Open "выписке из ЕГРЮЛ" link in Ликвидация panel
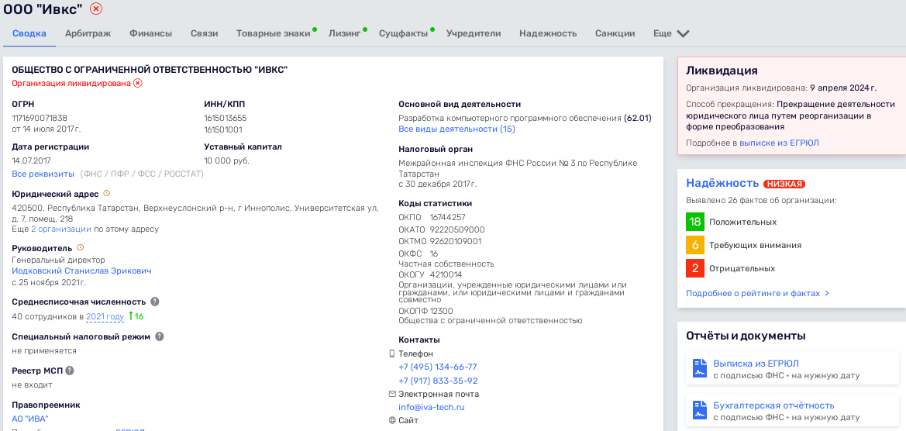 click(779, 143)
